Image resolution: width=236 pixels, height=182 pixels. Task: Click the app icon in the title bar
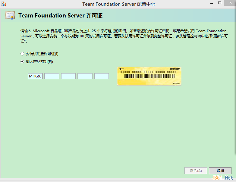(x=4, y=4)
